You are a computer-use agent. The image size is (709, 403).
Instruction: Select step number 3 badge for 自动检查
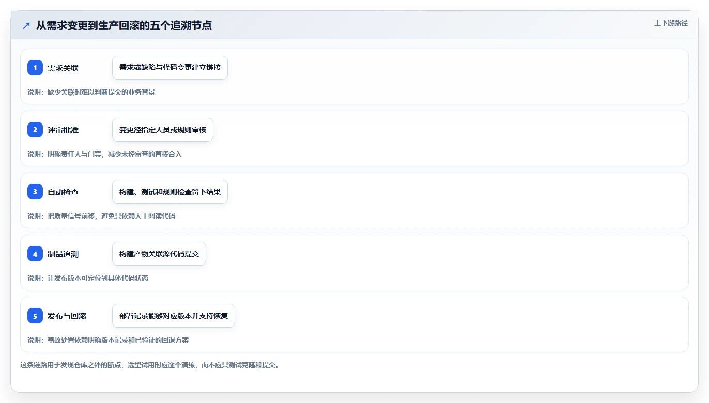click(35, 192)
